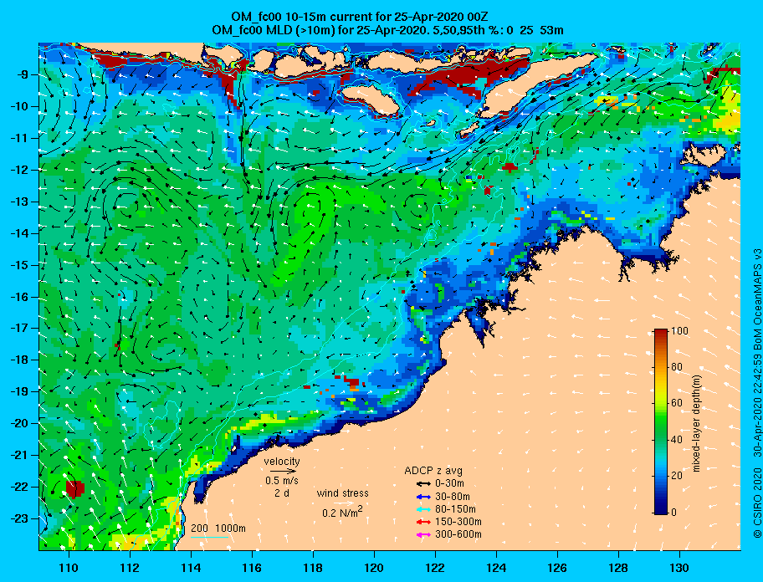Click the black 0-30m ADCP legend arrow
Viewport: 763px width, 582px height.
click(x=423, y=484)
